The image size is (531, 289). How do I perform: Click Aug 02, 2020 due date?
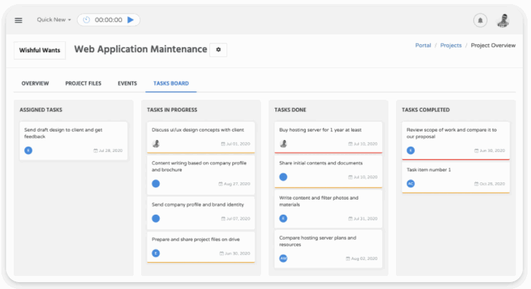362,259
